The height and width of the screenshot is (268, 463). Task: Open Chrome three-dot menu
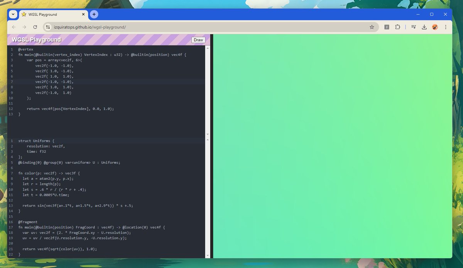[x=446, y=27]
